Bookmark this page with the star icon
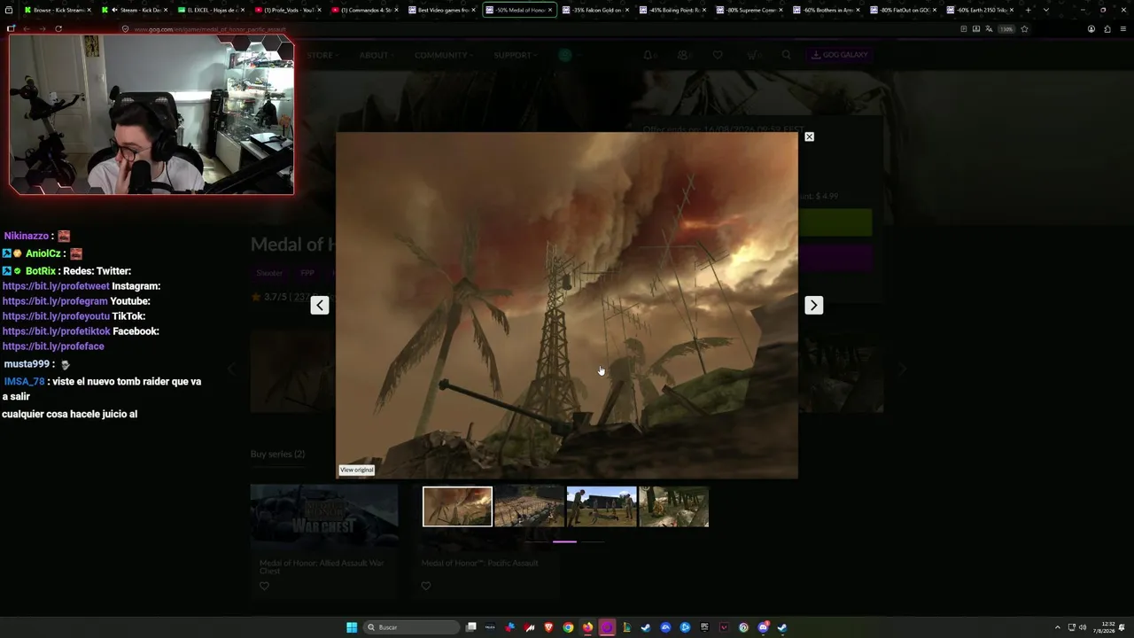Screen dimensions: 1134x638 pos(1024,28)
